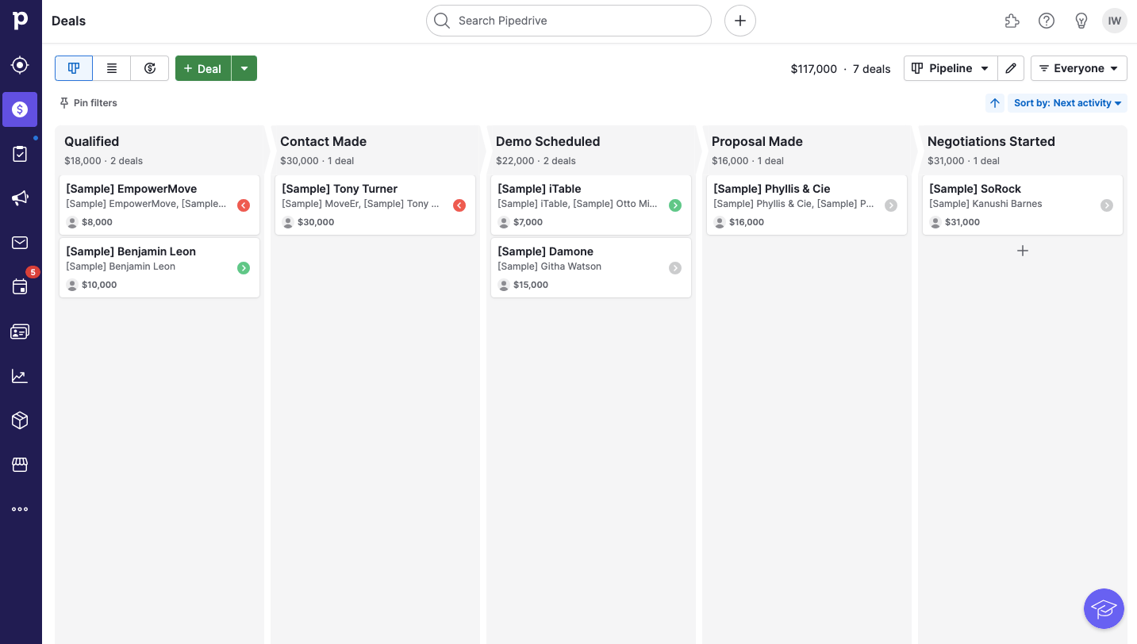
Task: Click the $117,000 · 7 deals summary
Action: [x=840, y=69]
